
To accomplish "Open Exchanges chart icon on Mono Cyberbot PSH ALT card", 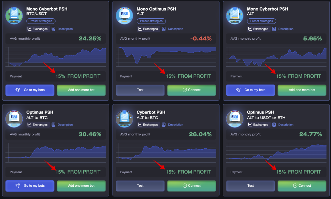I will click(250, 29).
